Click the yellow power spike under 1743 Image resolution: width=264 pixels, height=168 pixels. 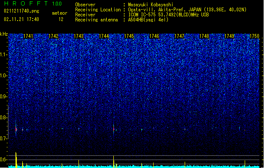[78, 164]
